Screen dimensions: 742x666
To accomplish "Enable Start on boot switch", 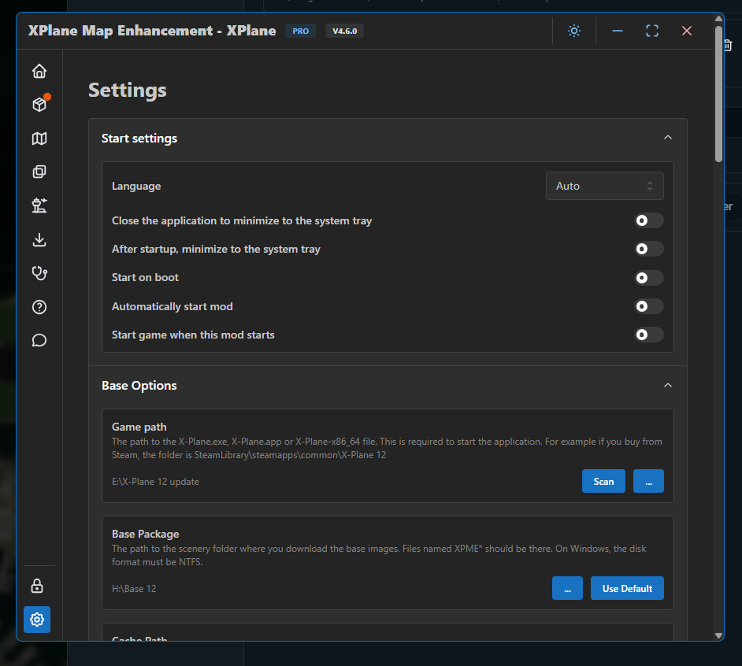I will (x=649, y=278).
